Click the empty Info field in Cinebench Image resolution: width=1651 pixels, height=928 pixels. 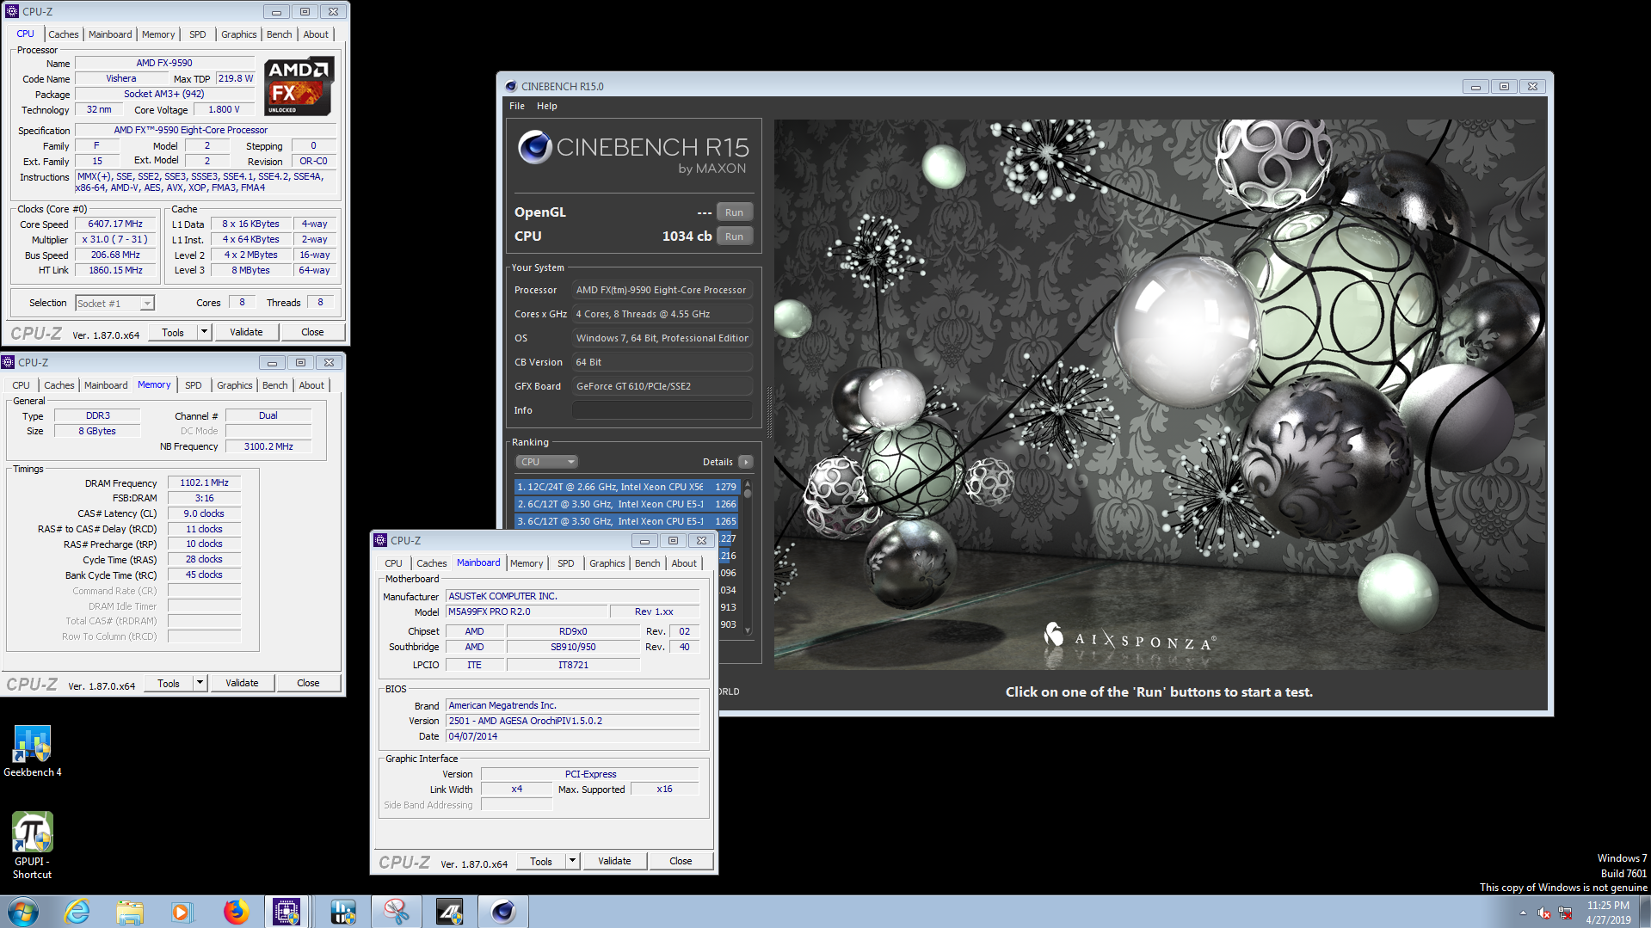(662, 410)
